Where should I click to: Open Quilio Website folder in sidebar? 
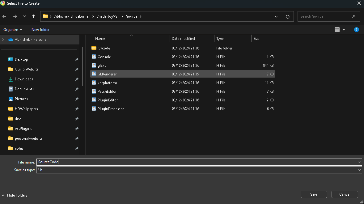coord(27,69)
